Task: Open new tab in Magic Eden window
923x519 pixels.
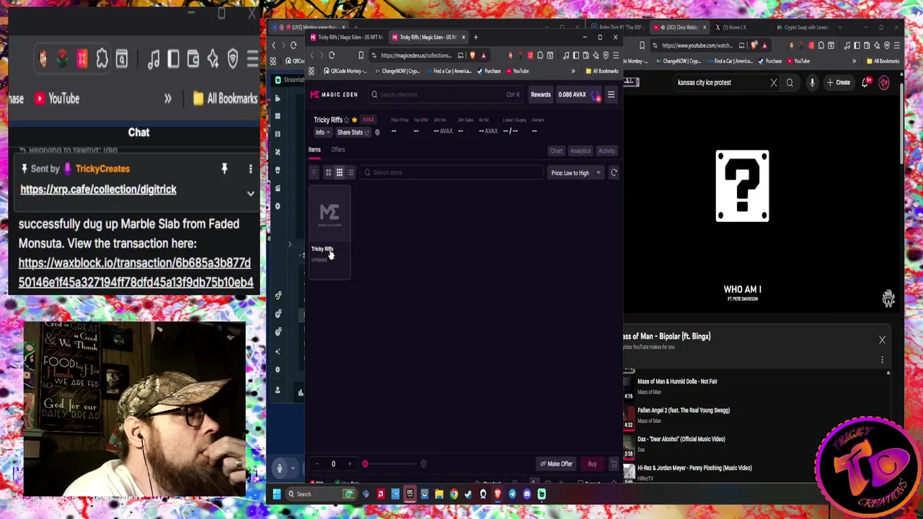Action: click(x=475, y=37)
